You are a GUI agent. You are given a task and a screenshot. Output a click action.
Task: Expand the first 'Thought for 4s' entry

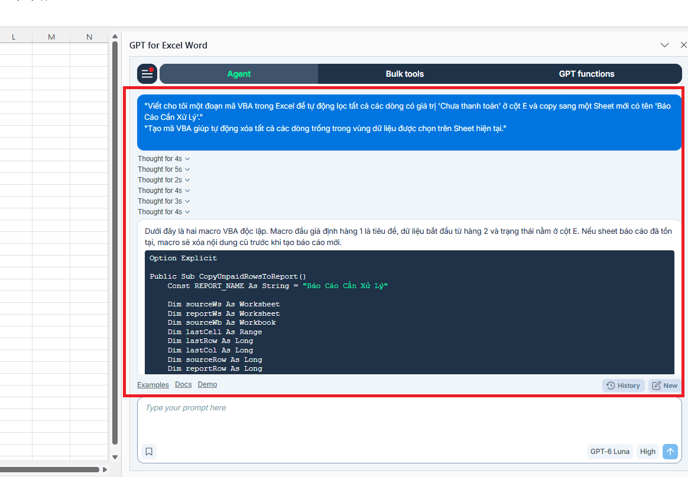click(164, 159)
